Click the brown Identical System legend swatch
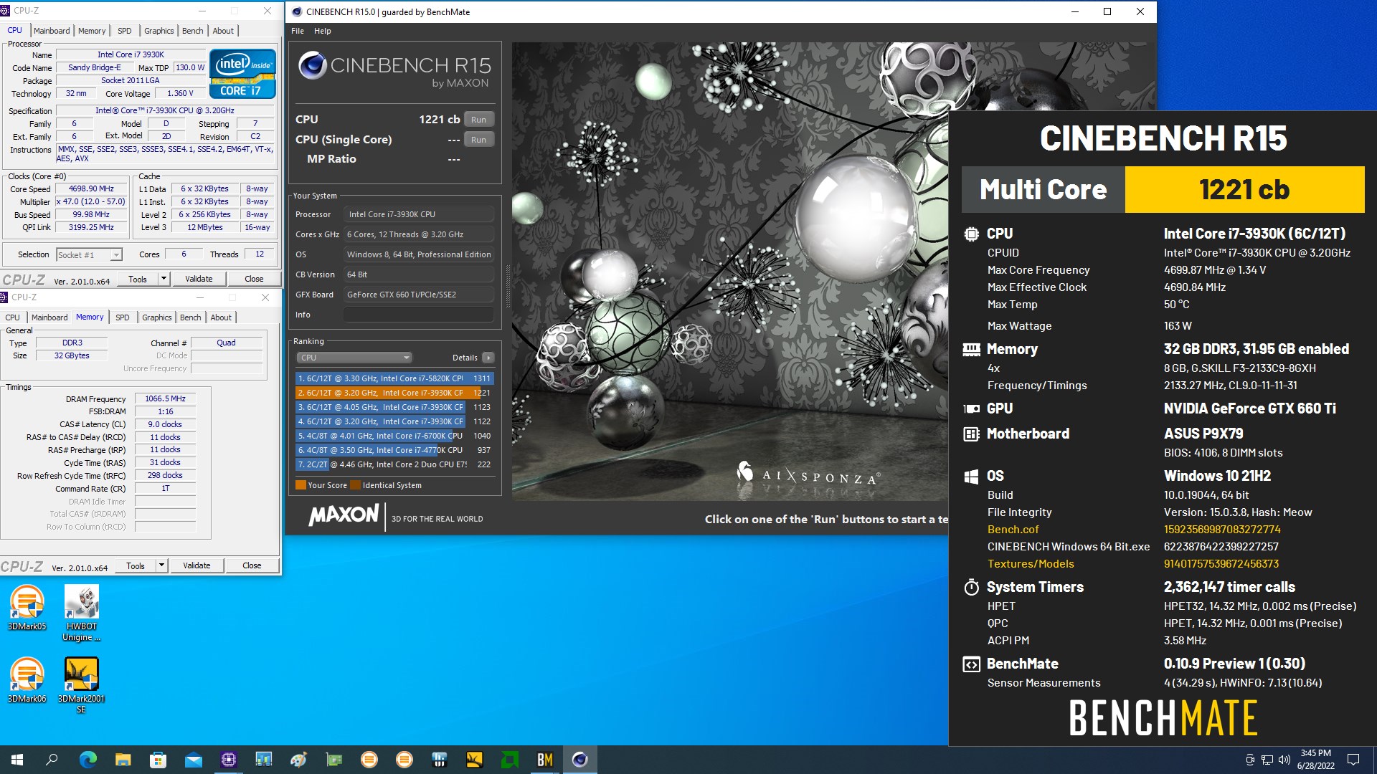 pos(355,485)
